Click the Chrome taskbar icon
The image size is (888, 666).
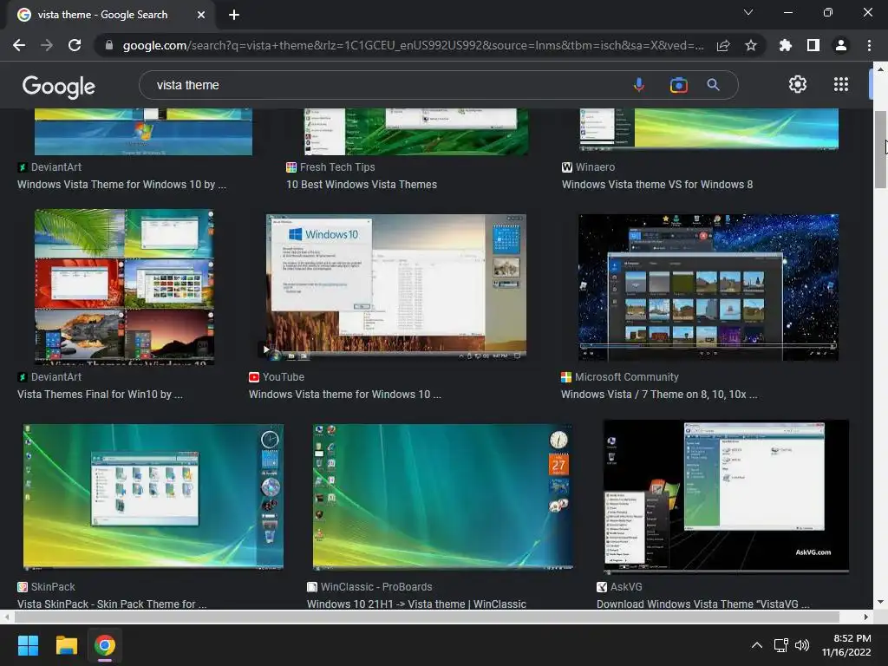[x=105, y=645]
